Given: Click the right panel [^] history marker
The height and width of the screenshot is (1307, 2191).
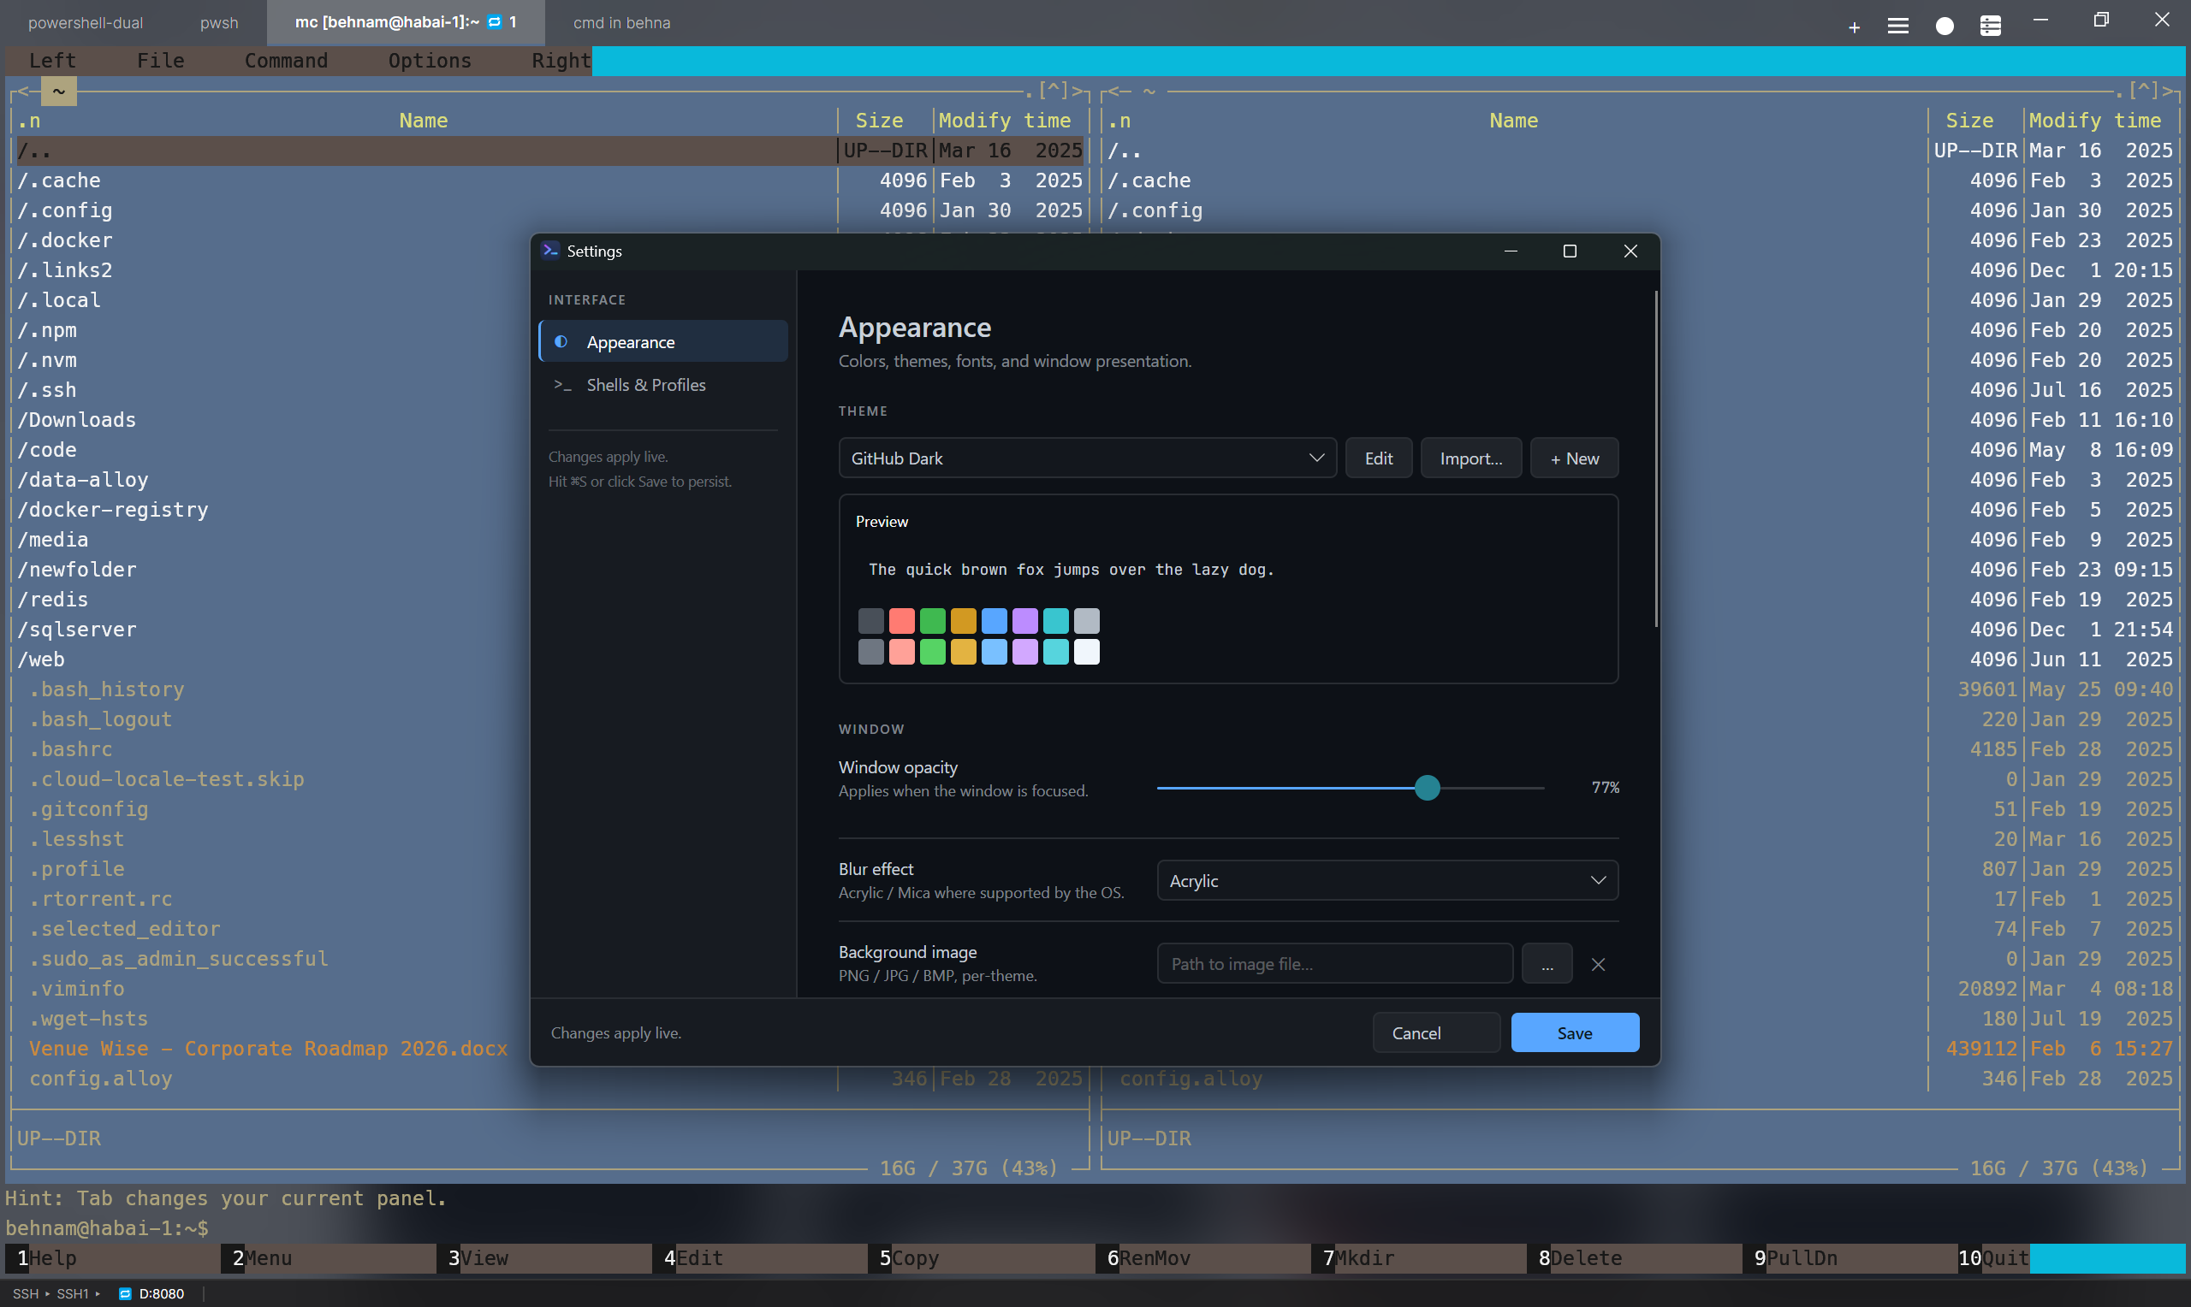Looking at the screenshot, I should point(2143,90).
